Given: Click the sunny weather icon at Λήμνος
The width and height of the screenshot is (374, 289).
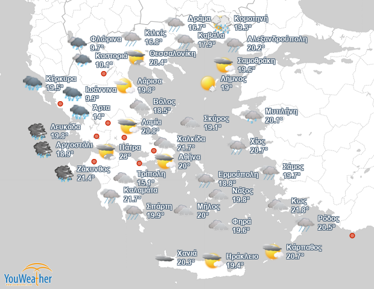Looking at the screenshot, I should pyautogui.click(x=209, y=83).
